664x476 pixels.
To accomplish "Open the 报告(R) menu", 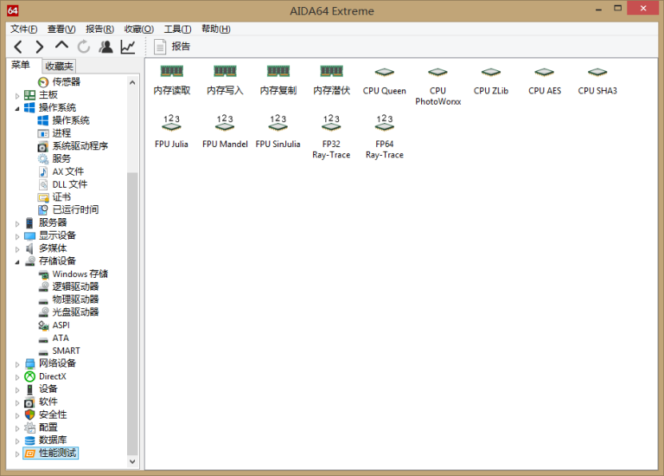I will (99, 29).
